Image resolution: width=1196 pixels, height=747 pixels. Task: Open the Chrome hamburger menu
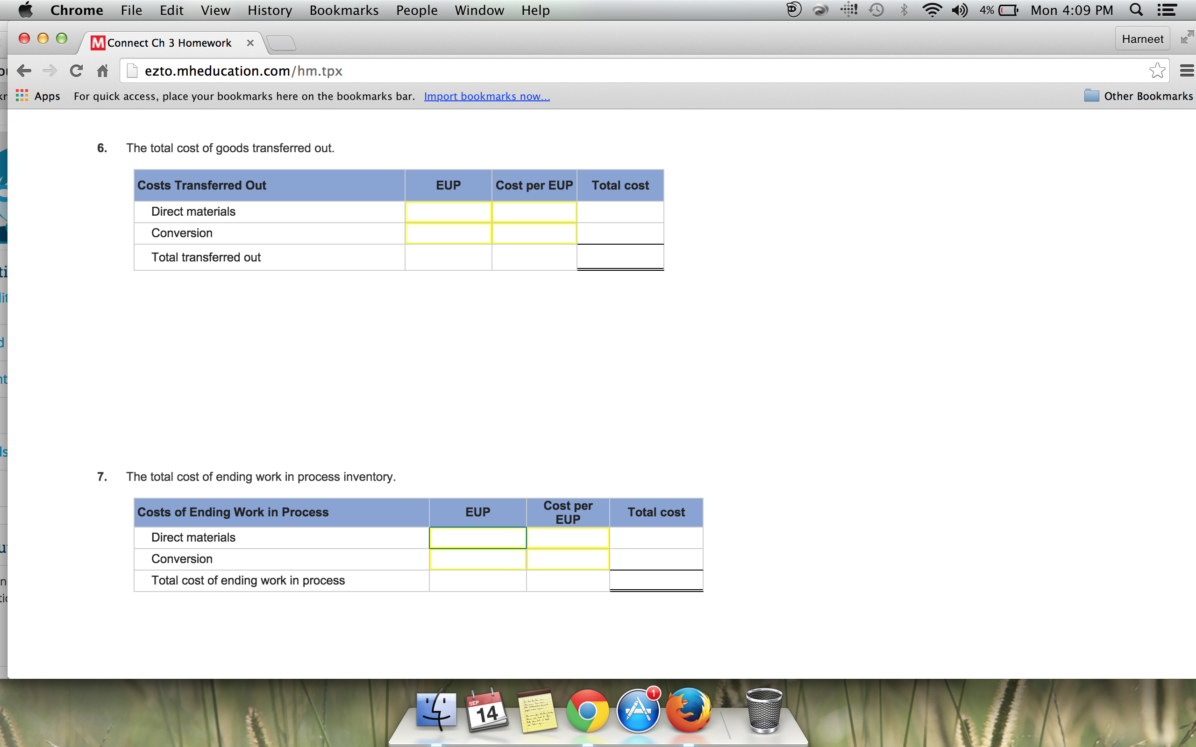[1187, 71]
